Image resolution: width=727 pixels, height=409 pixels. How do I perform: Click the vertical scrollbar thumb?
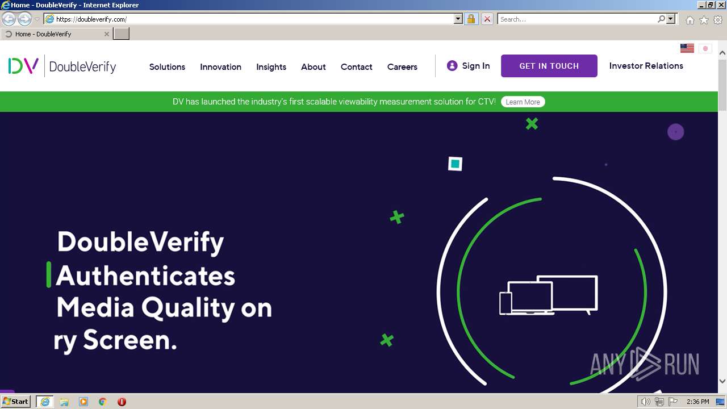point(722,85)
